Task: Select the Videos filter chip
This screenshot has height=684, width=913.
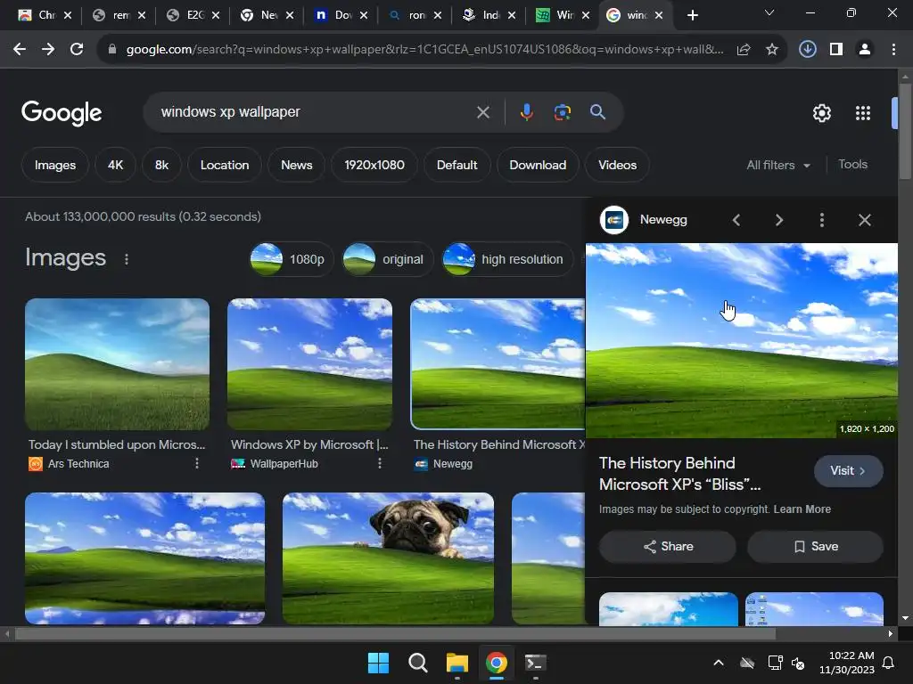Action: coord(617,165)
